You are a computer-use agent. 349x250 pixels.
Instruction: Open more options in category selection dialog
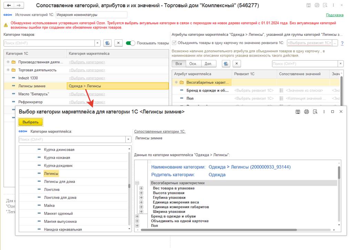click(x=324, y=112)
